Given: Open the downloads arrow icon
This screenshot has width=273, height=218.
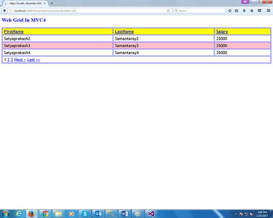Looking at the screenshot, I should [x=244, y=11].
